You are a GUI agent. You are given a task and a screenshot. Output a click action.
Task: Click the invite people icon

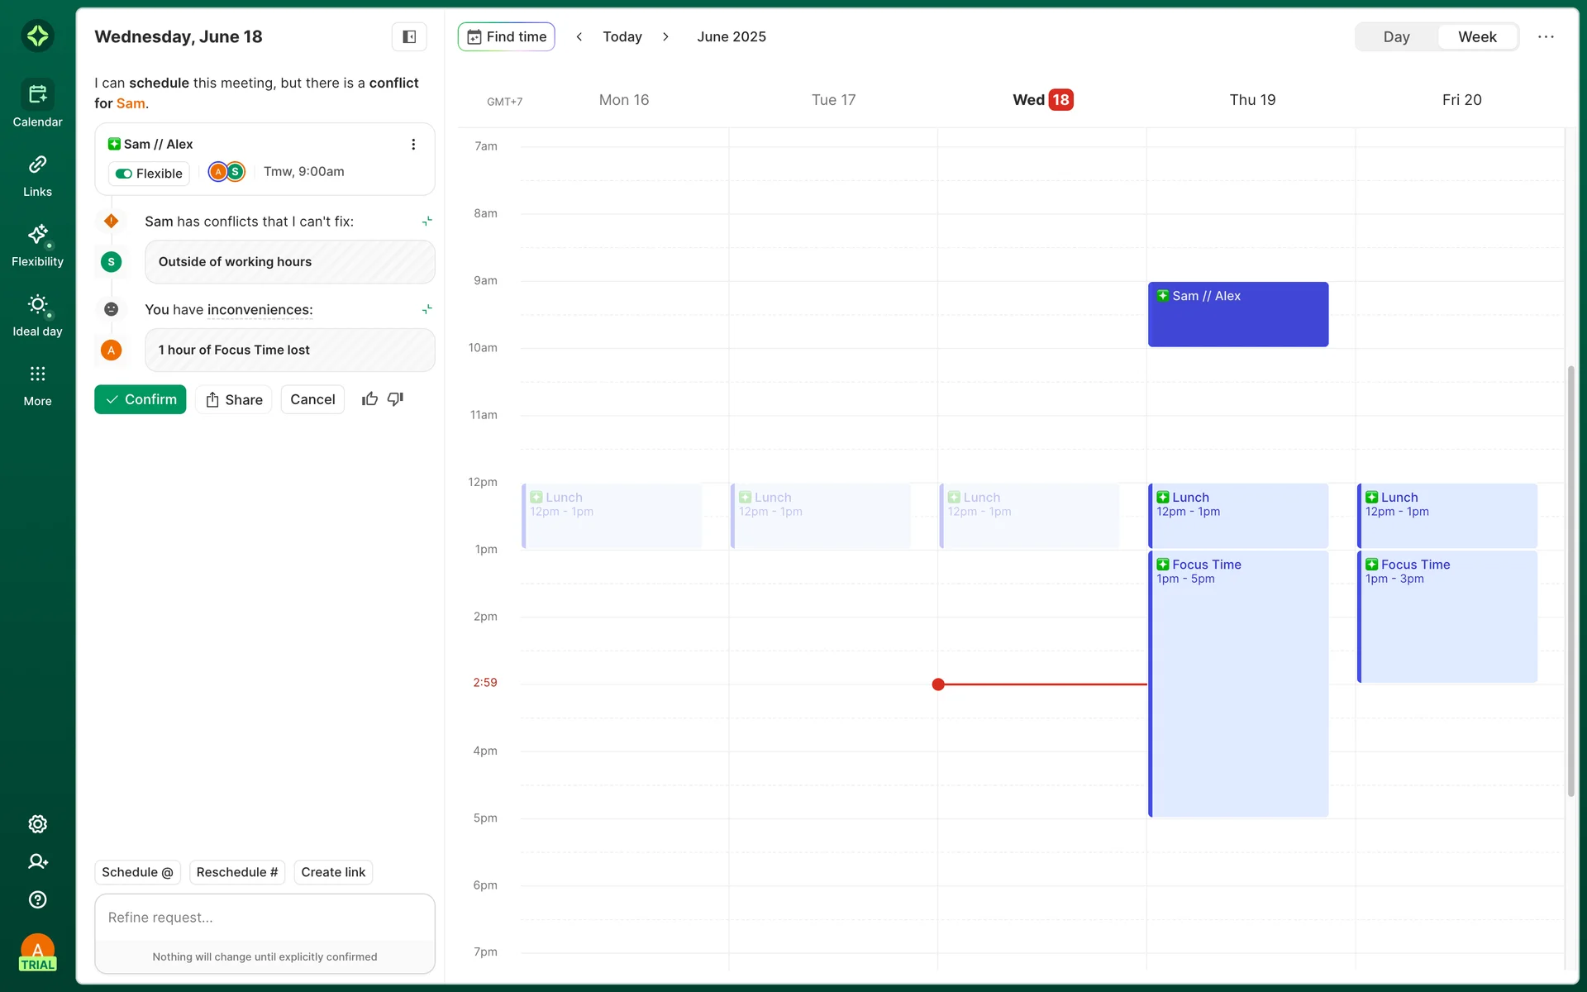pos(37,861)
